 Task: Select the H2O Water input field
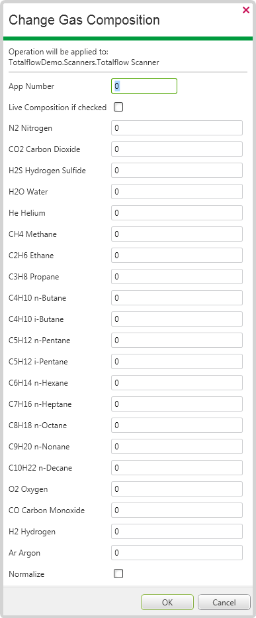click(x=177, y=192)
